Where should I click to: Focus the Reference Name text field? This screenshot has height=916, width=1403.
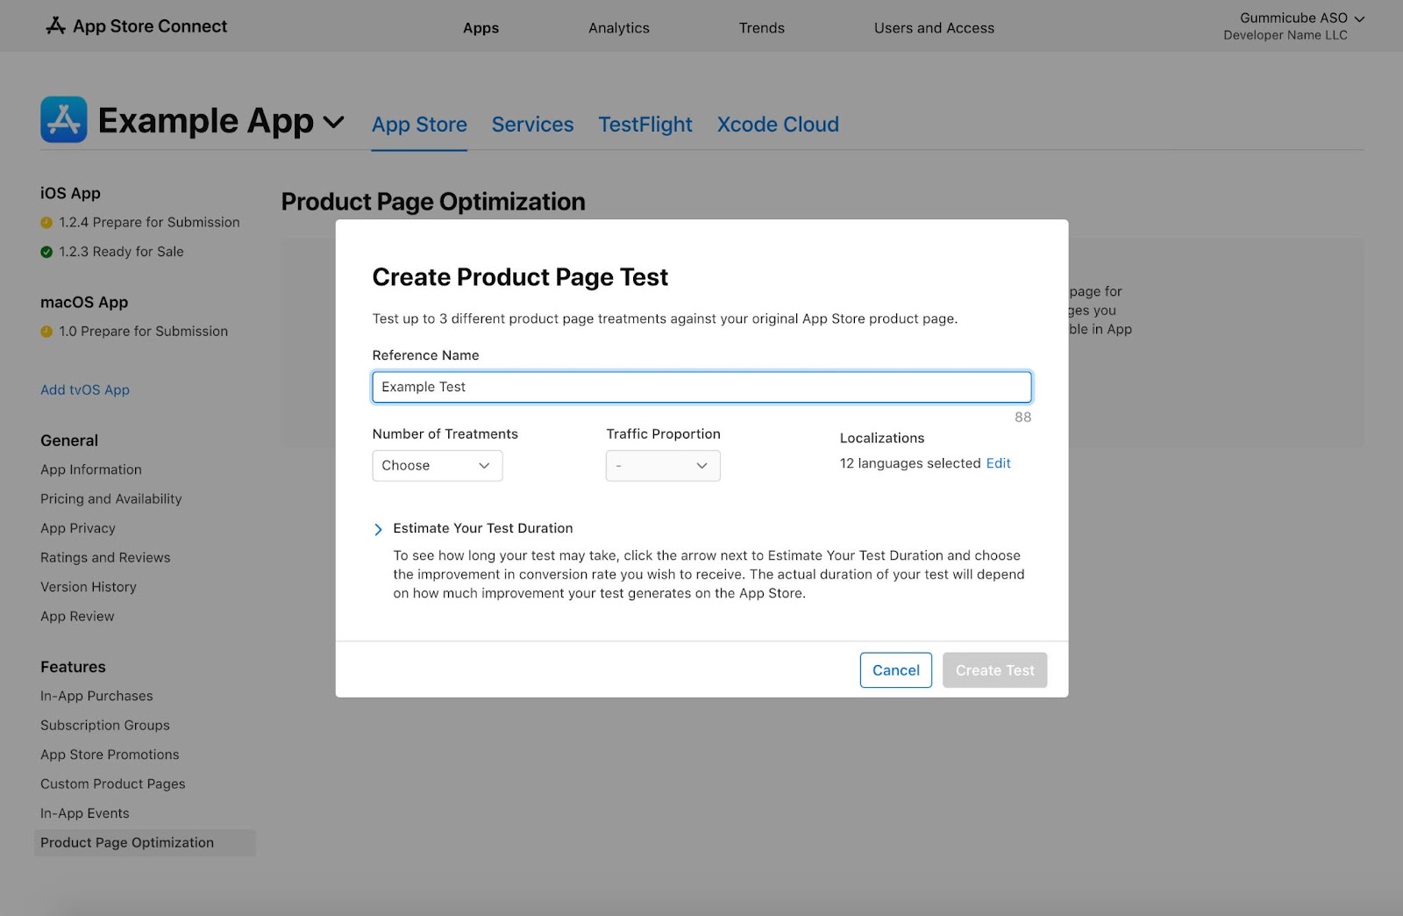pyautogui.click(x=701, y=387)
